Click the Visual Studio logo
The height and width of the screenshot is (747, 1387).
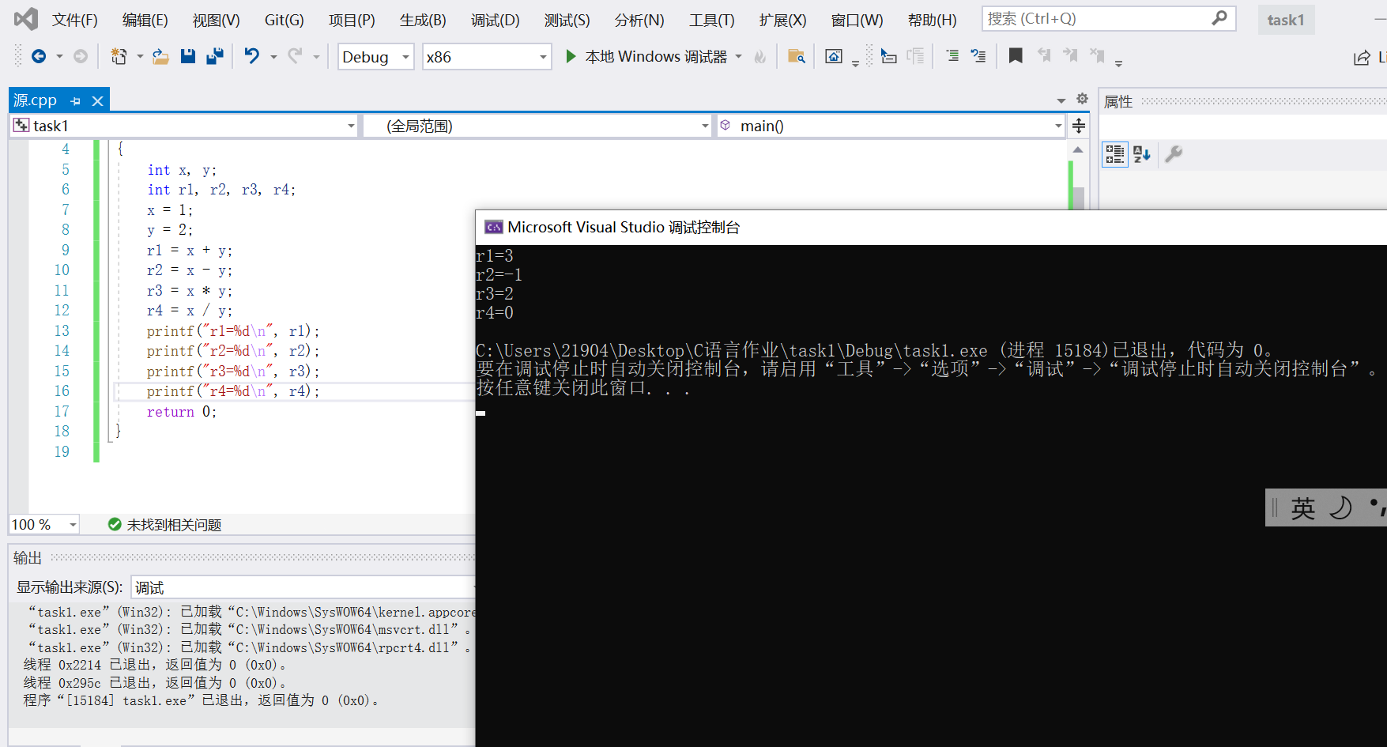pos(25,19)
